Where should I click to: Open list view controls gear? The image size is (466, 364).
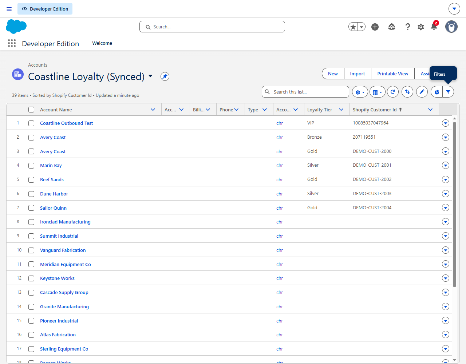[360, 92]
